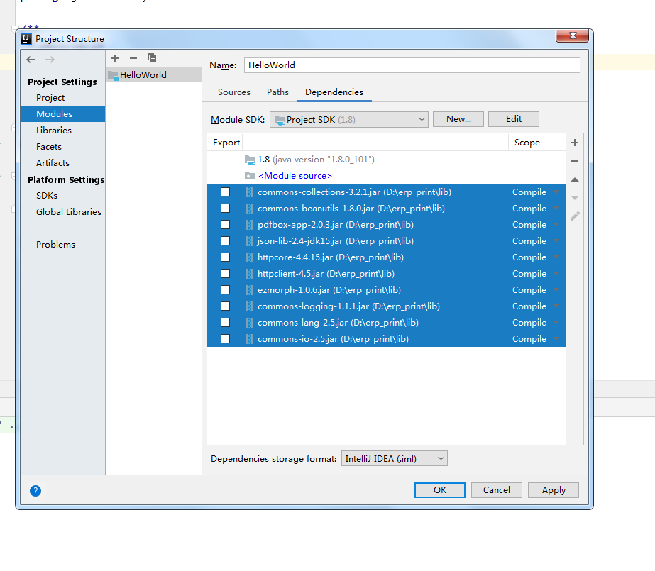This screenshot has height=571, width=655.
Task: Click the Apply button
Action: (x=554, y=490)
